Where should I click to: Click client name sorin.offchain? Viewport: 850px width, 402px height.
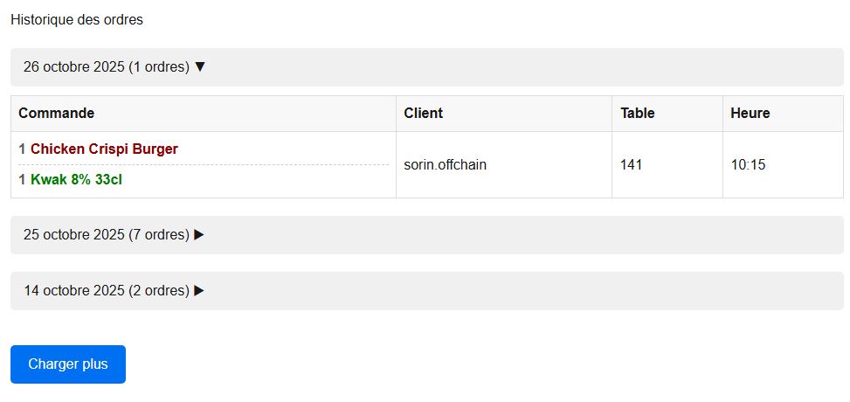pyautogui.click(x=446, y=165)
